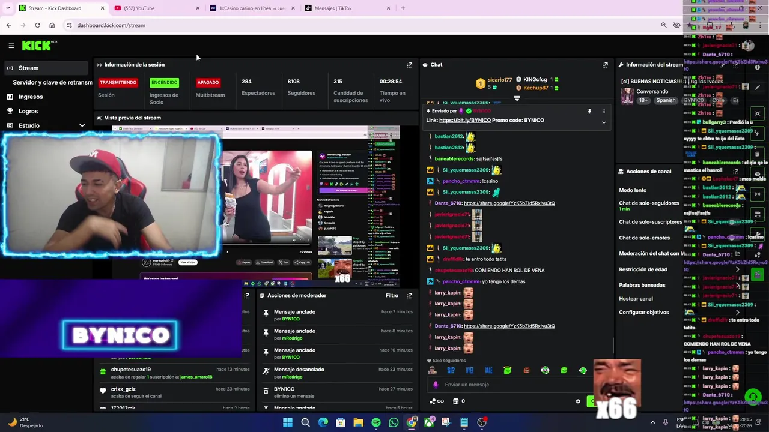Viewport: 769px width, 432px height.
Task: Click the chat panel scrollbar
Action: tap(613, 345)
